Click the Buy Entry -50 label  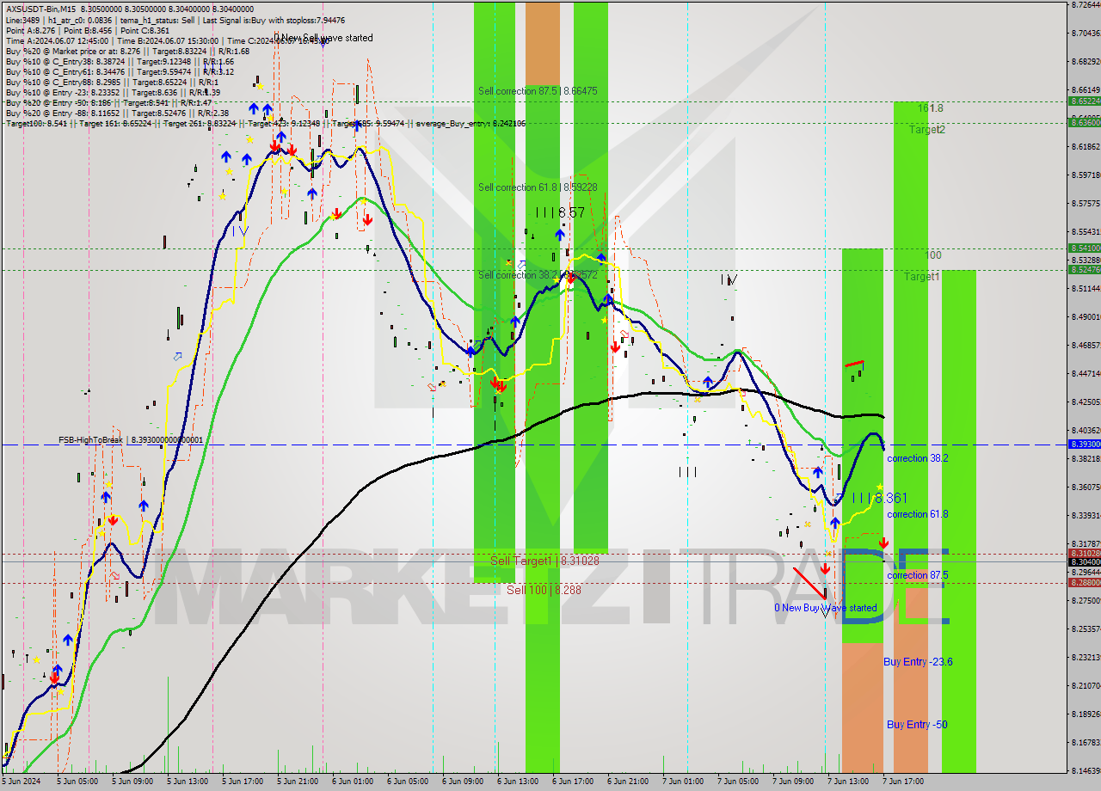pos(917,725)
